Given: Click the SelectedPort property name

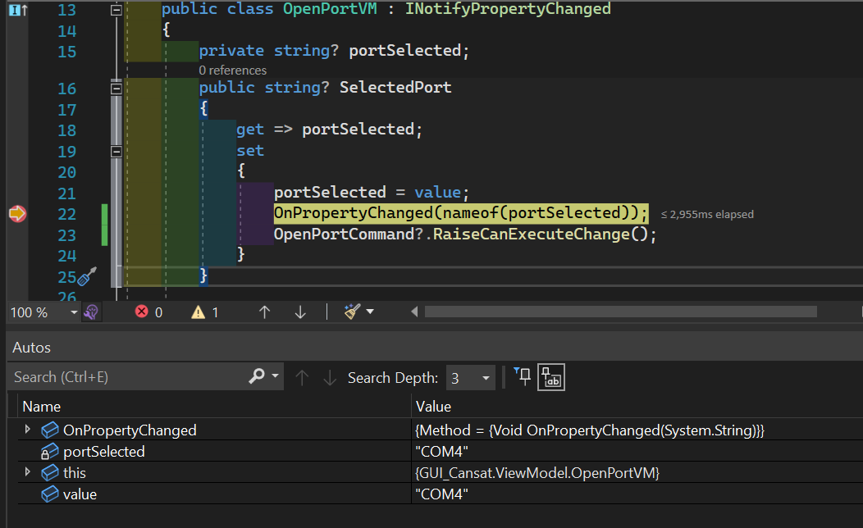Looking at the screenshot, I should click(x=395, y=88).
